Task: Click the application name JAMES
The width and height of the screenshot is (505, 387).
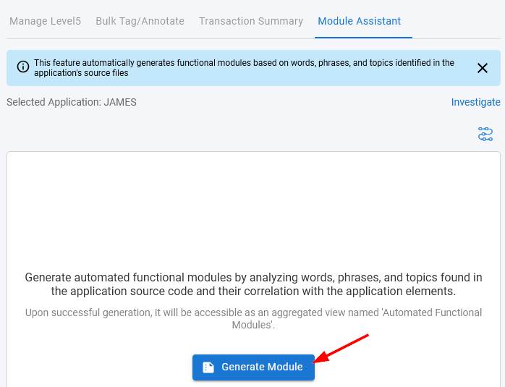Action: click(x=120, y=102)
